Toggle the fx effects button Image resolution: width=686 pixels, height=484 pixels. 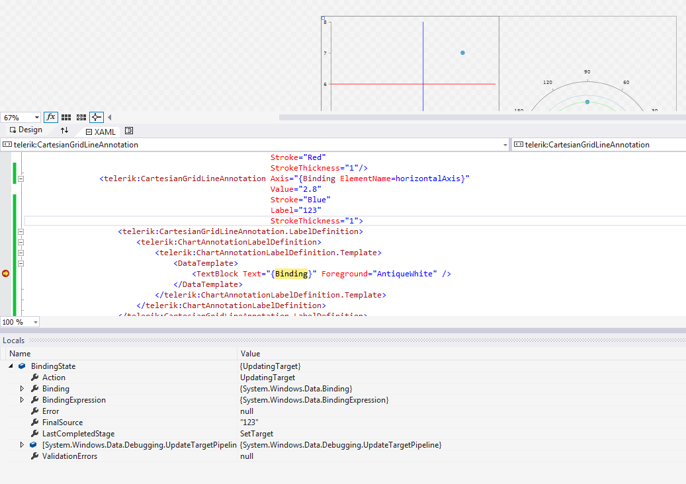click(x=51, y=117)
